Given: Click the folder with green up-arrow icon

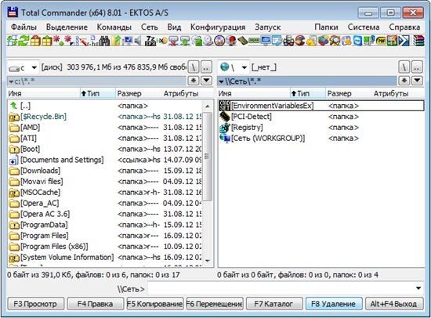Looking at the screenshot, I should (116, 41).
